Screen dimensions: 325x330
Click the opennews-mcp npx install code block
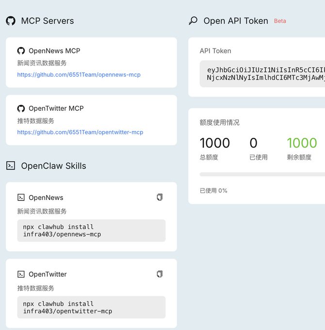click(x=91, y=231)
